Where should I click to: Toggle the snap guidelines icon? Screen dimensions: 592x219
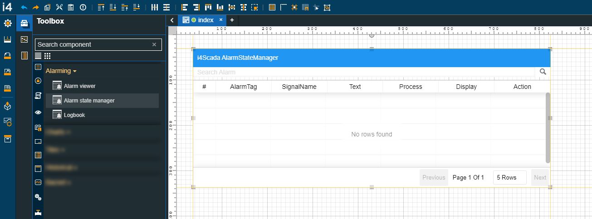pyautogui.click(x=294, y=7)
